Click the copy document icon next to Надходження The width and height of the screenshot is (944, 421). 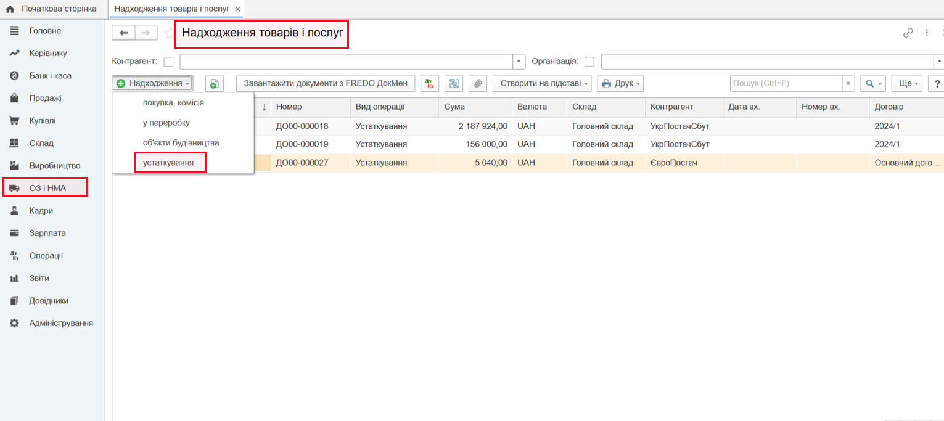[214, 83]
